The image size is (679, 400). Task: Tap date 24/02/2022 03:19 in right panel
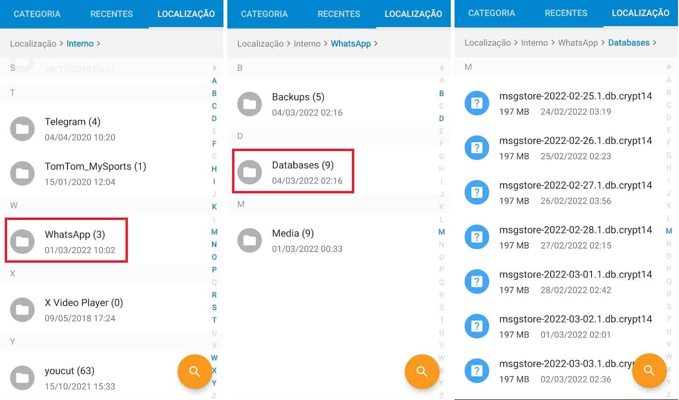pos(576,112)
